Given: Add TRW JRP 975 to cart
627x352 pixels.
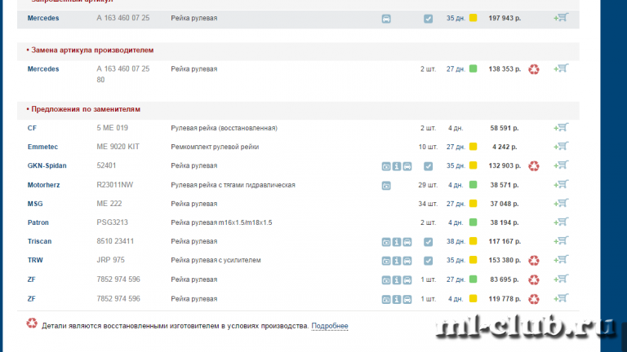Looking at the screenshot, I should pos(561,260).
